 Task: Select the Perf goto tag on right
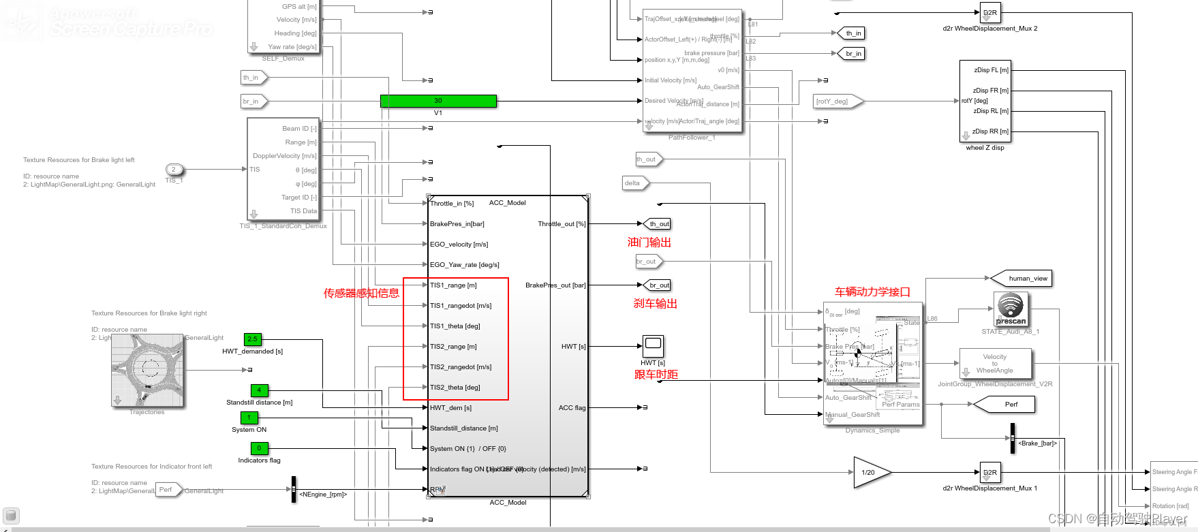[1004, 404]
